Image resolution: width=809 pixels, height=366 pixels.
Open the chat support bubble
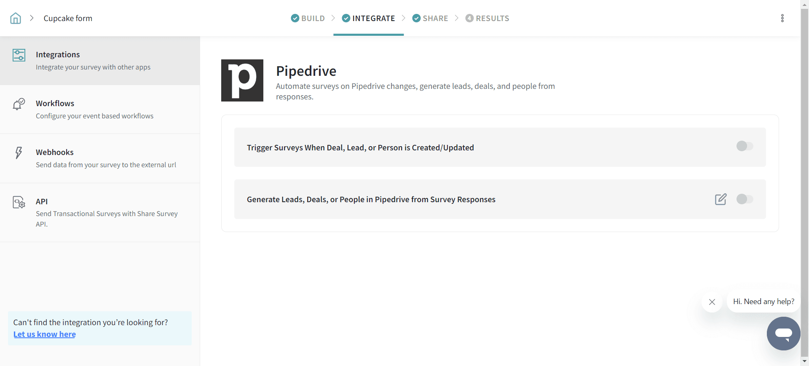click(783, 334)
